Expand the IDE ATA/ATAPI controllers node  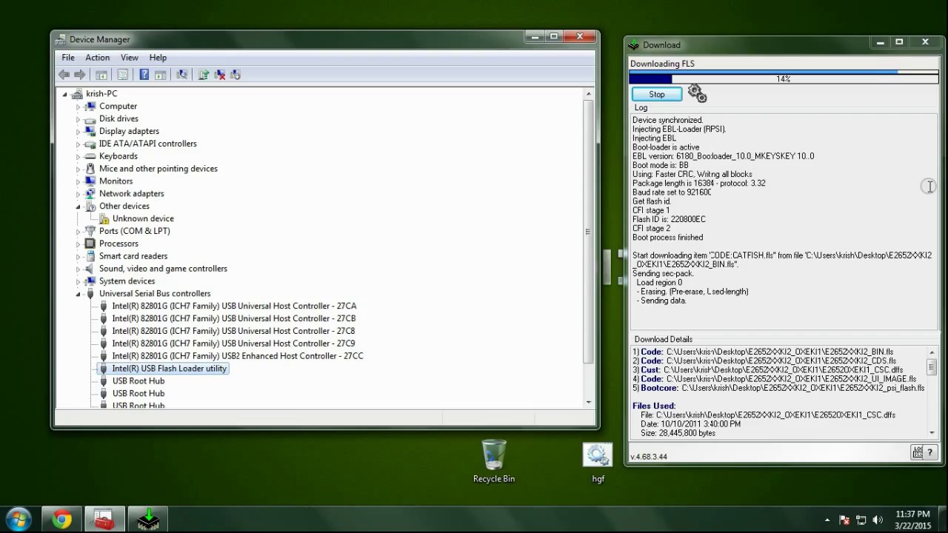click(78, 144)
